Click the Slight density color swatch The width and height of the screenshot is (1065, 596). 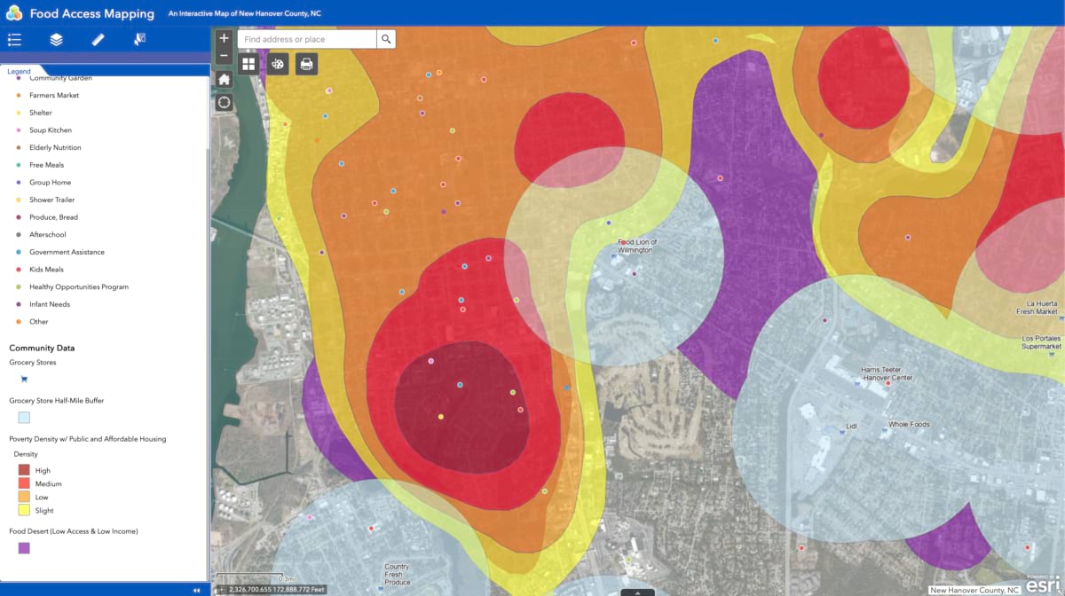(x=24, y=510)
